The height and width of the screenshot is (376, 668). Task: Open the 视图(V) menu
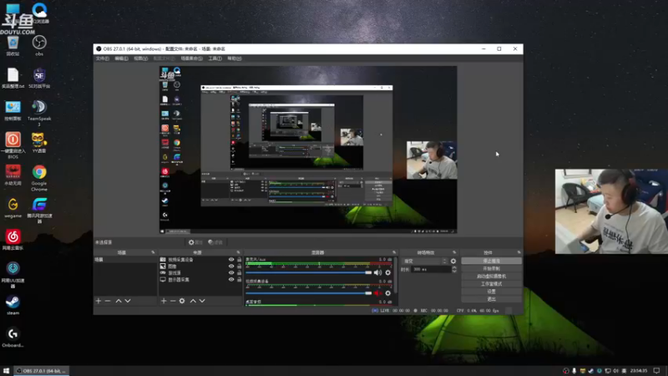point(140,58)
